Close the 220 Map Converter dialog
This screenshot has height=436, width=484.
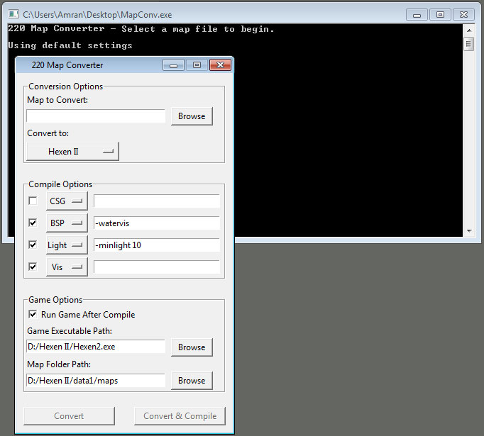(221, 65)
